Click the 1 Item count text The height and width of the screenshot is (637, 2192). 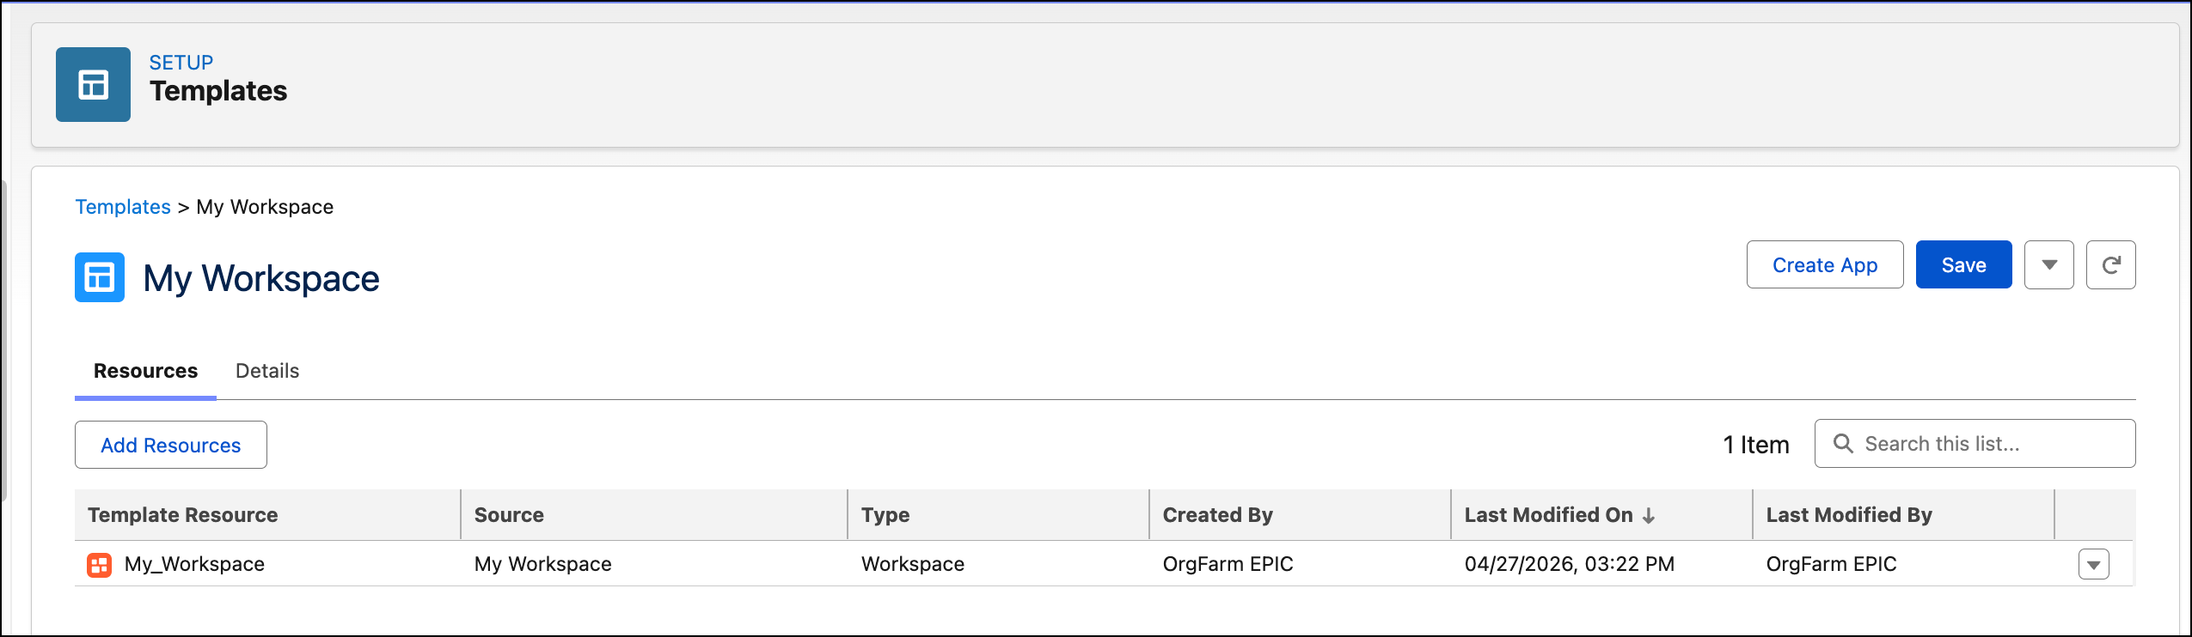[1756, 445]
